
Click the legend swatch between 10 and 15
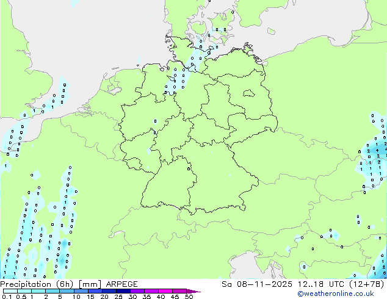[x=81, y=291]
